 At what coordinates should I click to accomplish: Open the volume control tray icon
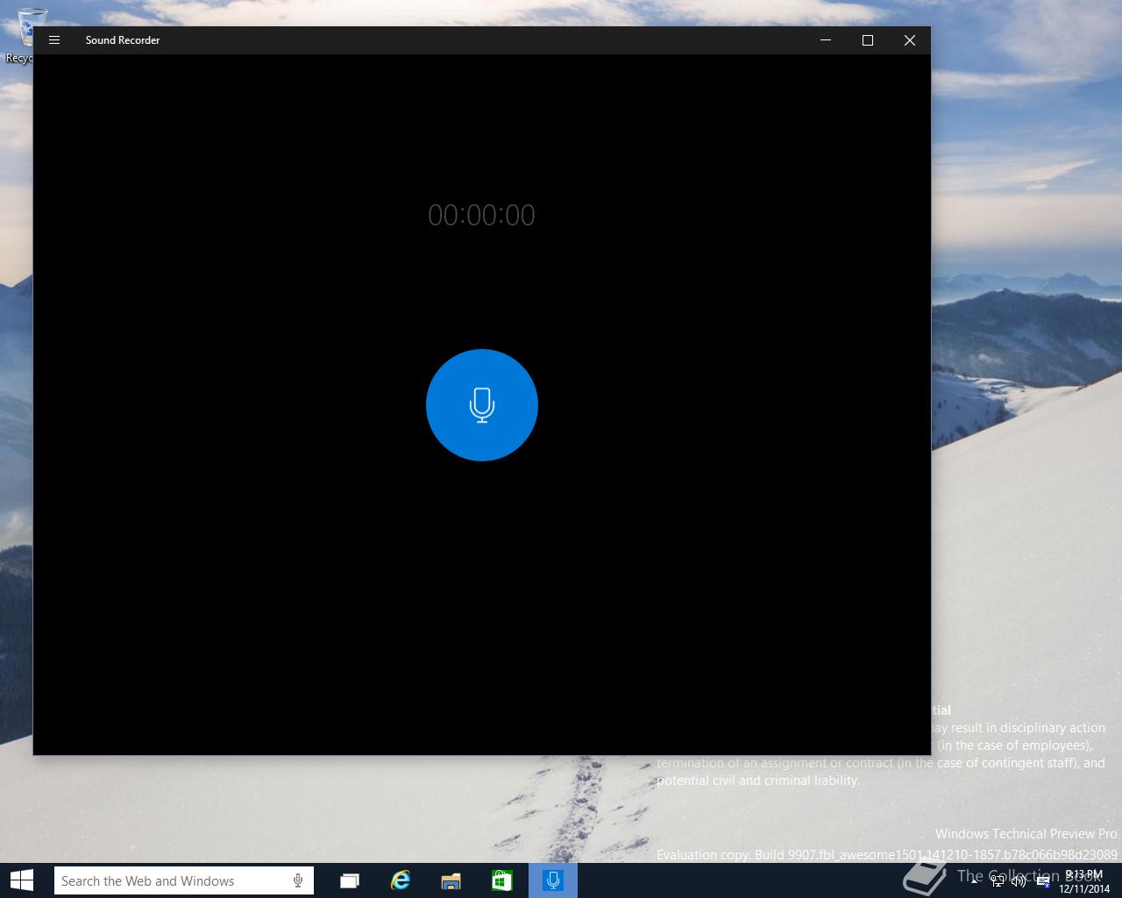[1019, 881]
